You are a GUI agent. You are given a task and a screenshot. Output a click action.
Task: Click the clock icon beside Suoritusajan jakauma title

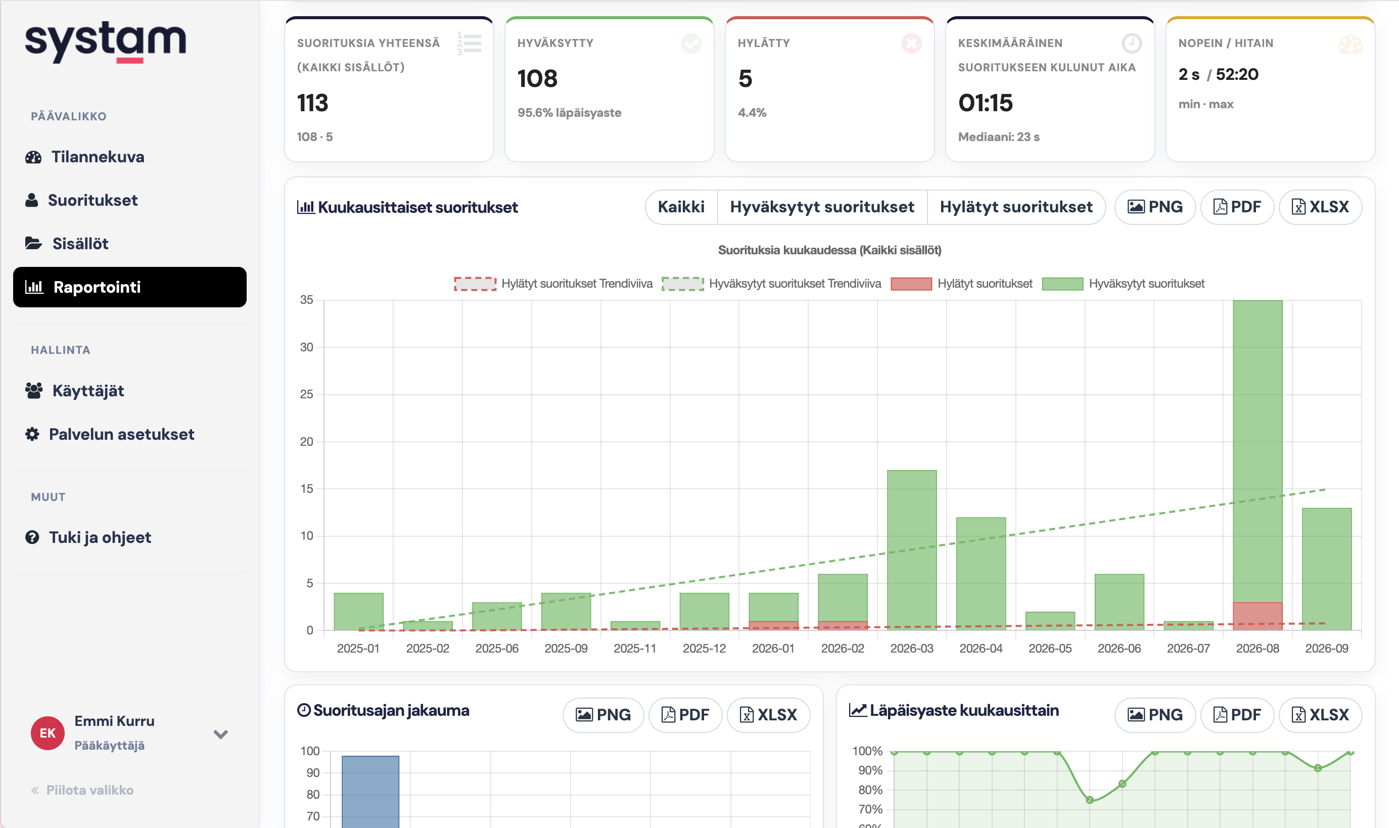coord(303,710)
